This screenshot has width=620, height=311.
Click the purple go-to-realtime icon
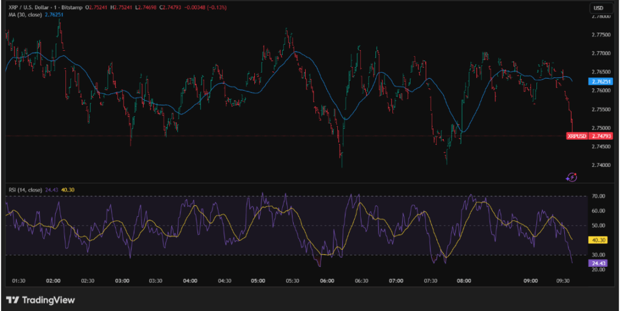571,177
